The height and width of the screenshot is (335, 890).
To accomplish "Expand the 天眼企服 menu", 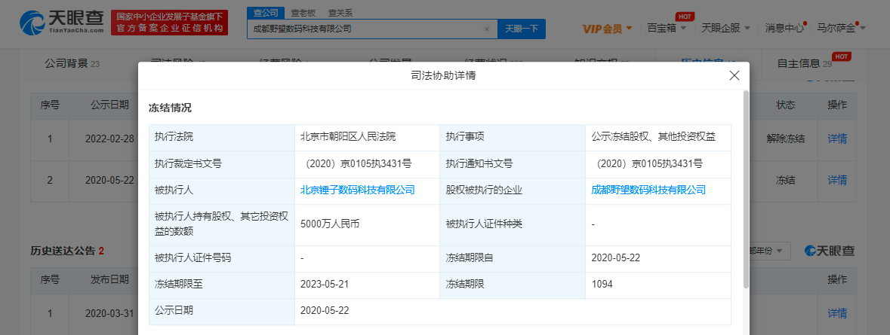I will [726, 28].
